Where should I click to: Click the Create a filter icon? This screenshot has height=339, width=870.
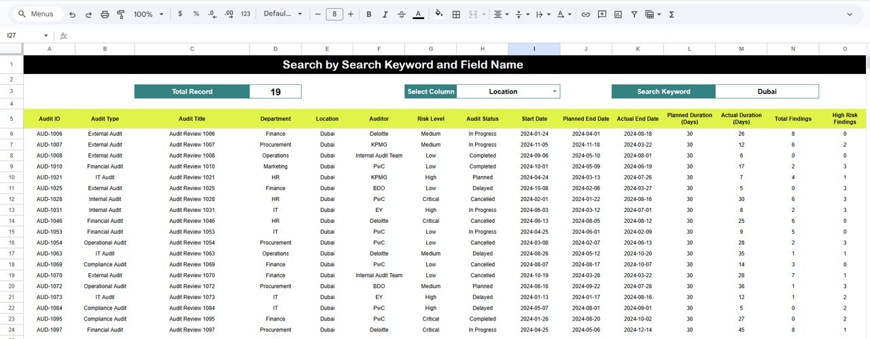(x=634, y=14)
